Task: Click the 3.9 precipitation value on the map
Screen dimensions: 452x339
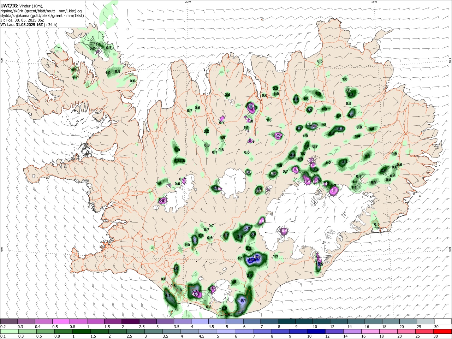Action: point(240,236)
